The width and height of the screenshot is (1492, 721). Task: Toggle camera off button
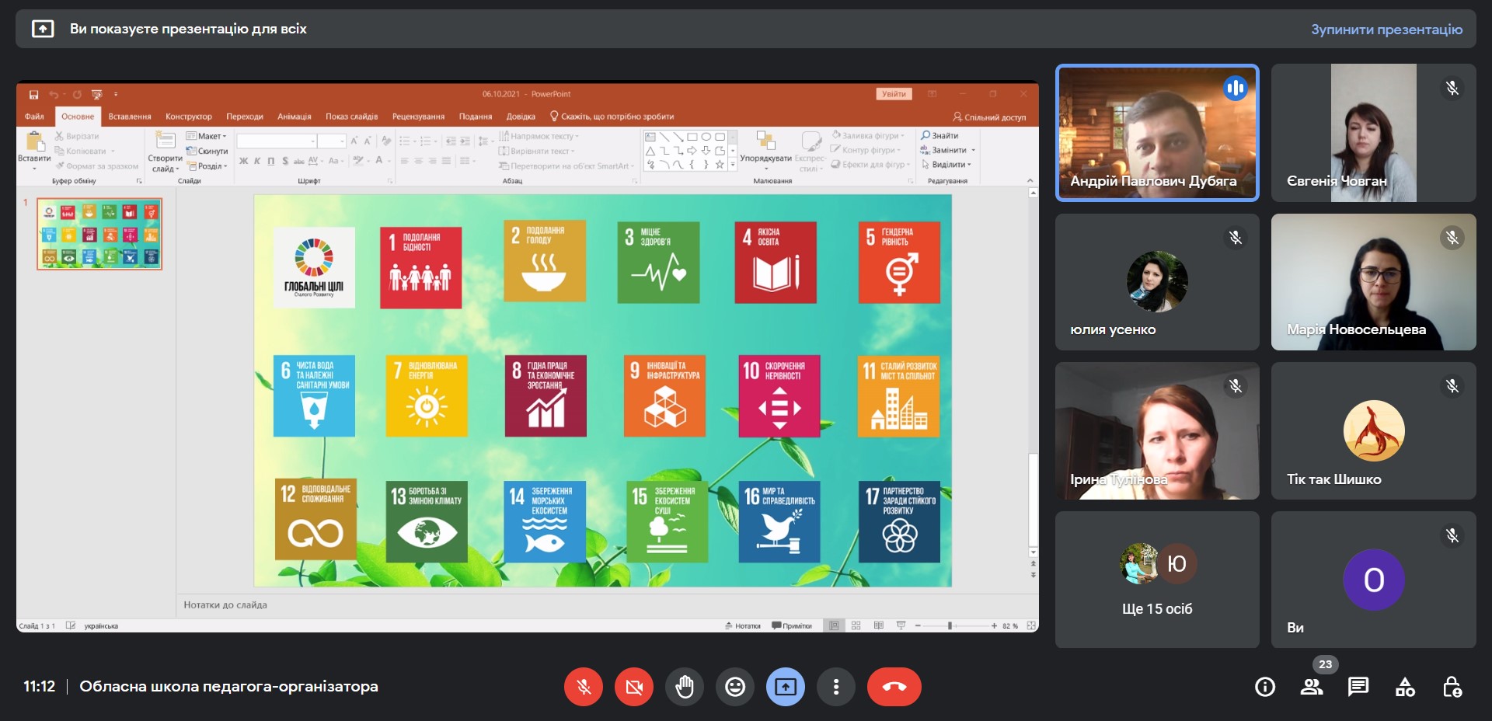click(x=634, y=687)
